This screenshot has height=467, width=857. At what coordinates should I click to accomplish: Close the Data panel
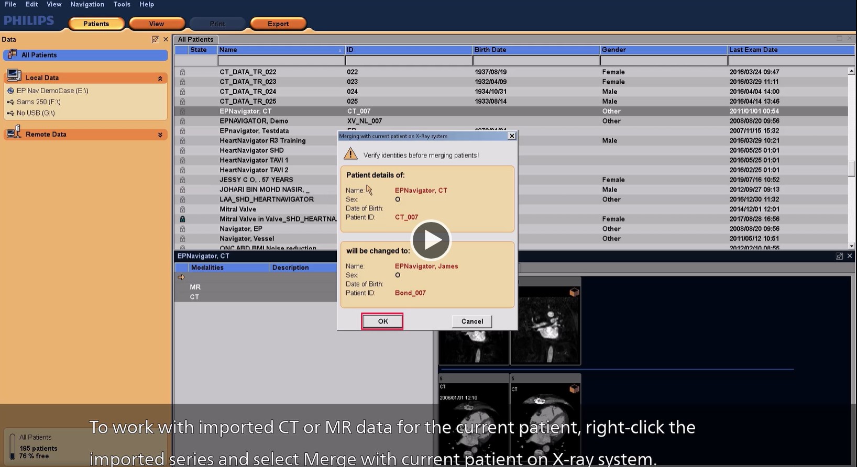pyautogui.click(x=166, y=39)
